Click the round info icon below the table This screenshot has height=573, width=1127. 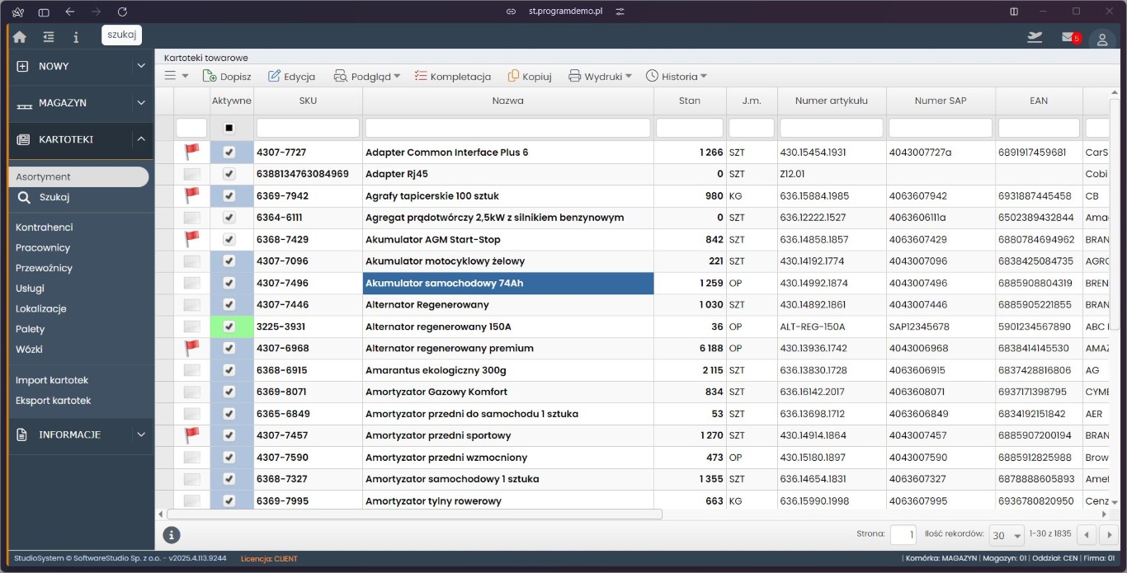coord(172,535)
